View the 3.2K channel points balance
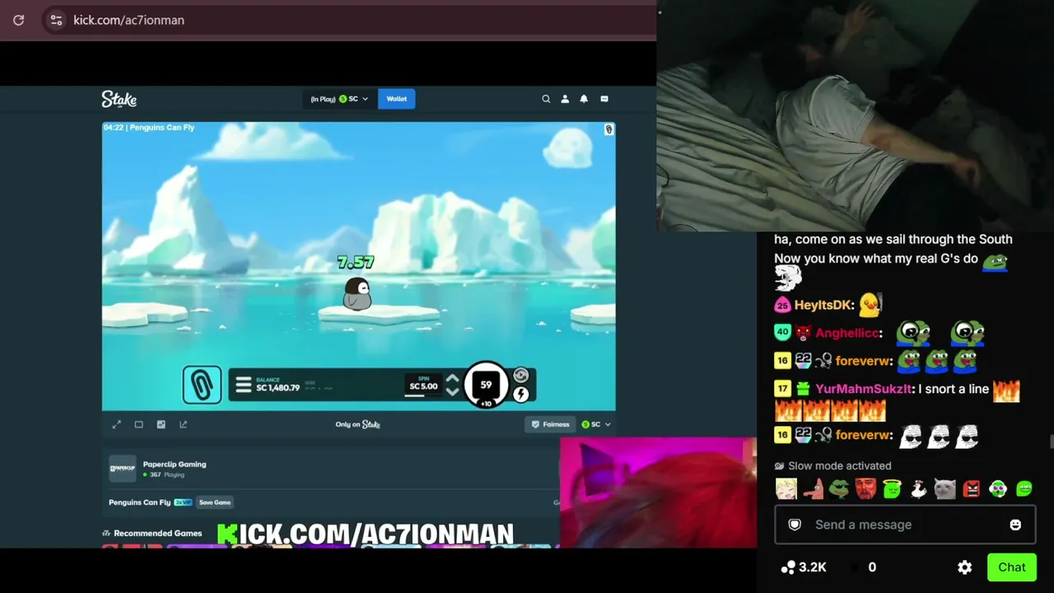The height and width of the screenshot is (593, 1054). pos(804,567)
